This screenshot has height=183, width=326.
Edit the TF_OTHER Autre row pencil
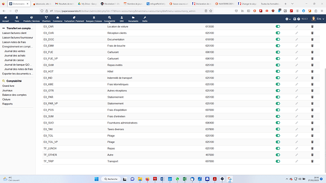[x=297, y=155]
